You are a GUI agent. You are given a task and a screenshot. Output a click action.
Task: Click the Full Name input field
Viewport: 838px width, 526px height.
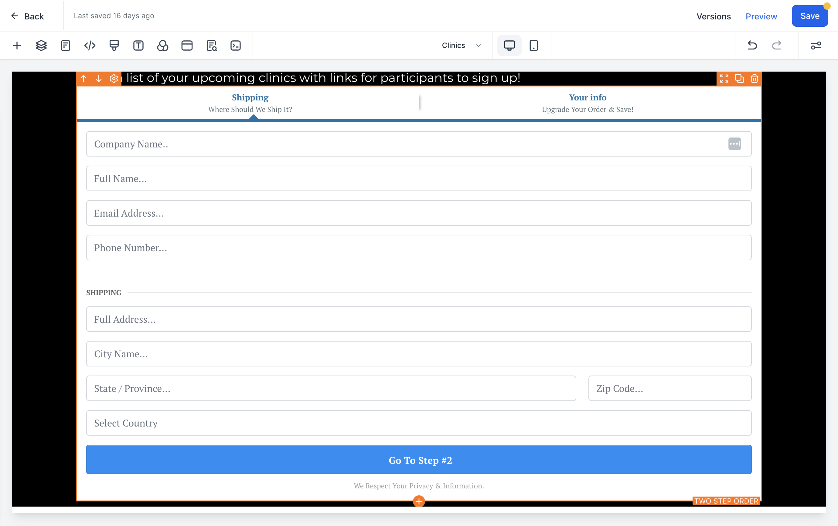point(419,178)
